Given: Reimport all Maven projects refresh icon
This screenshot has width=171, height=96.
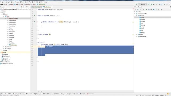Looking at the screenshot, I should [x=135, y=10].
